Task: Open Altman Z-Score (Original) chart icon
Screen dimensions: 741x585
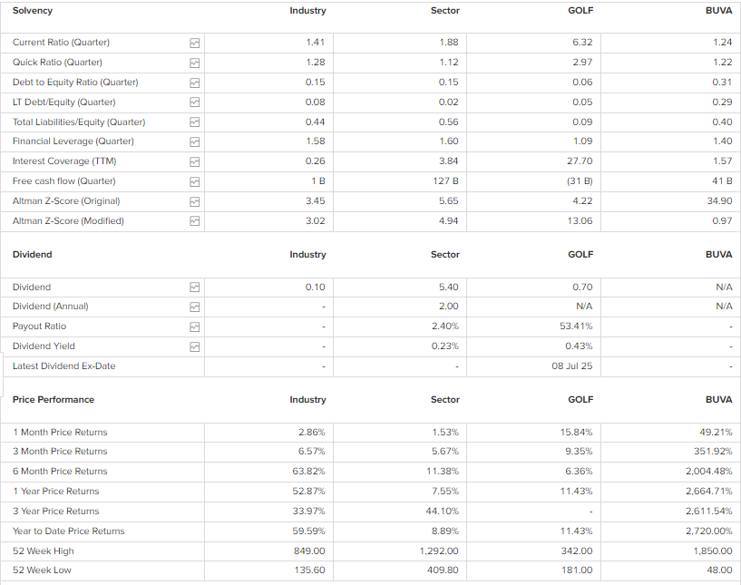Action: tap(194, 201)
